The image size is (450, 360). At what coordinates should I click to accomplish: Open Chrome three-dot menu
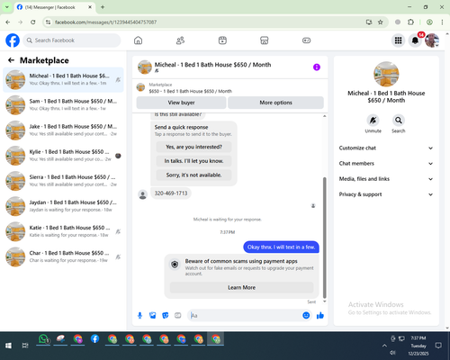pyautogui.click(x=442, y=22)
